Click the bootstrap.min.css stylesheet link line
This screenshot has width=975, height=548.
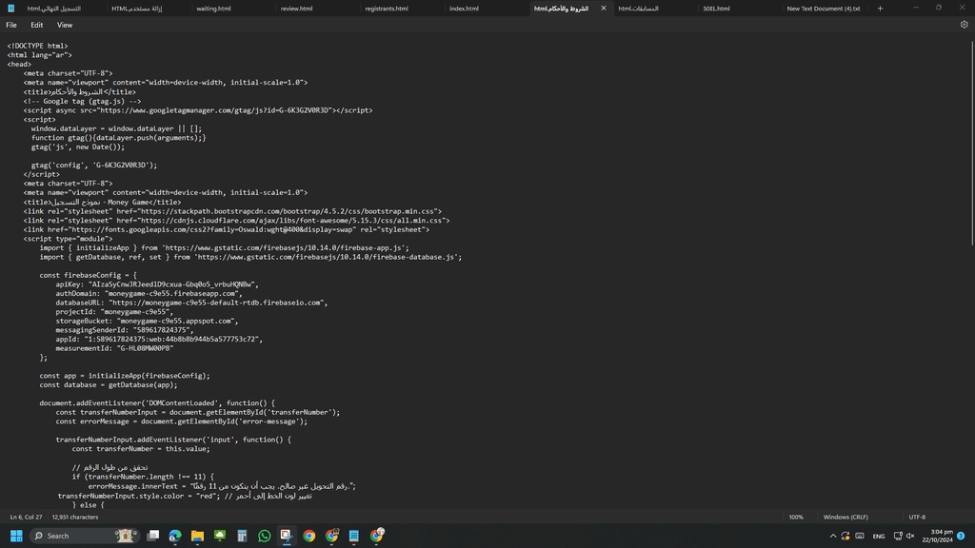(232, 211)
